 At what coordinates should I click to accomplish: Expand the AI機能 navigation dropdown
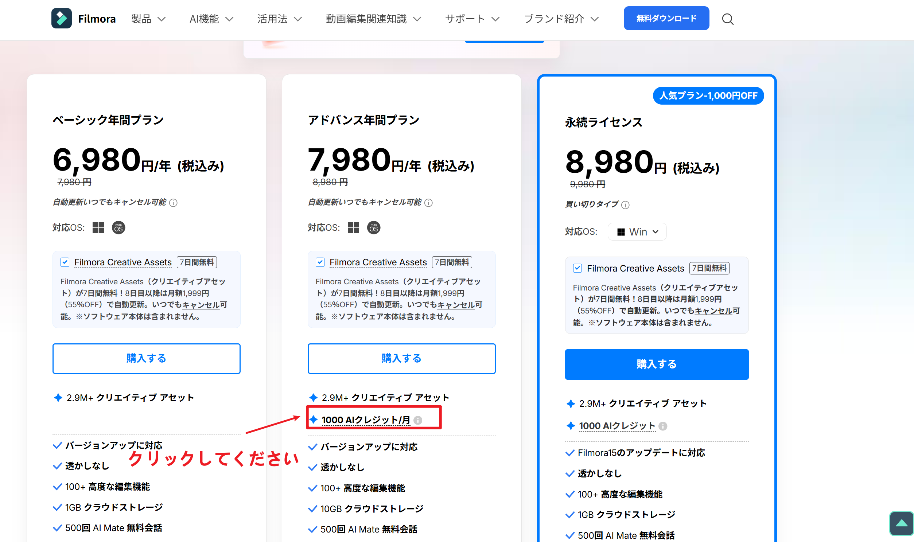[x=211, y=19]
